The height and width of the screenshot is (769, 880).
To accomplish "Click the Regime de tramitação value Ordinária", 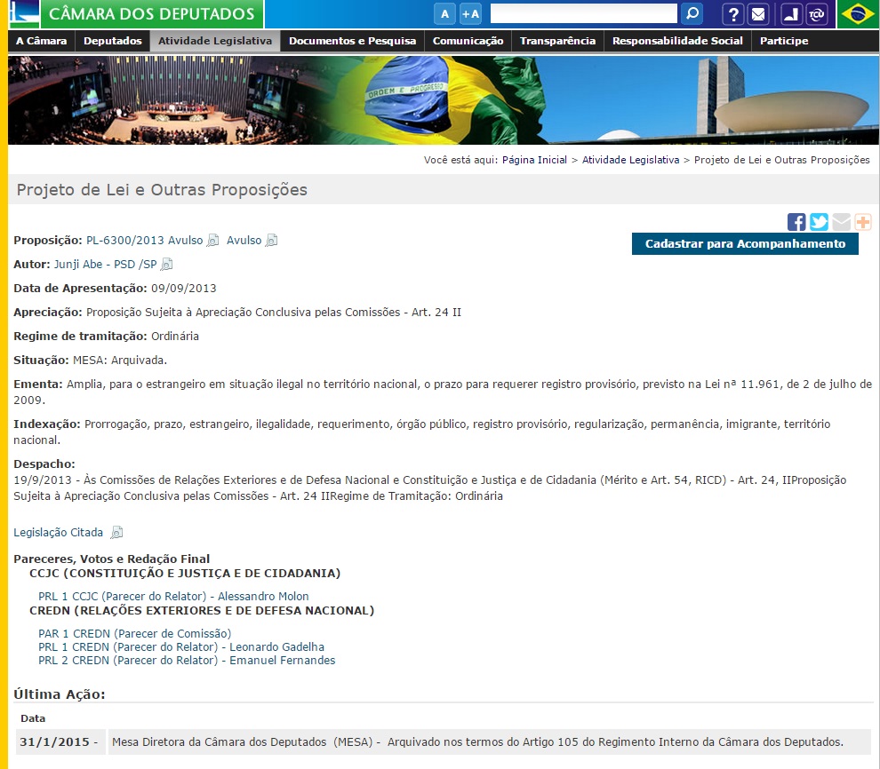I will pos(175,337).
